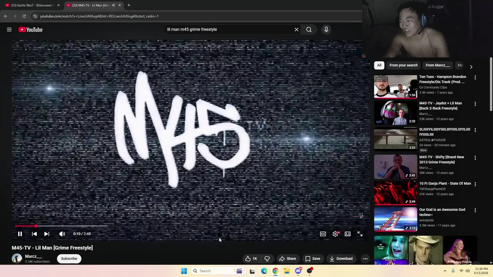Select the All filter chip
This screenshot has height=277, width=493.
click(379, 65)
